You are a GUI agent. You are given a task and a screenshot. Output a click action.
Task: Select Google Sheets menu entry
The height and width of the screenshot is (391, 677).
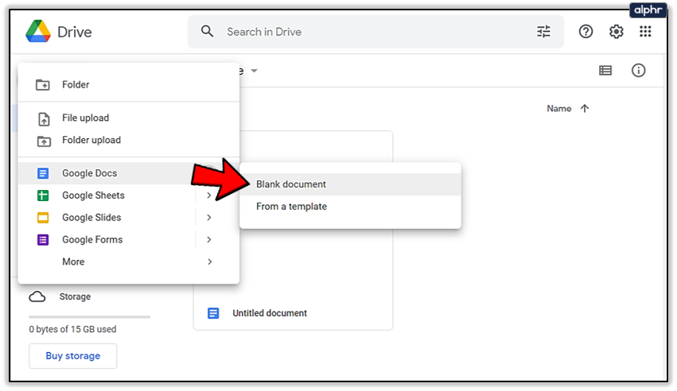pyautogui.click(x=129, y=195)
